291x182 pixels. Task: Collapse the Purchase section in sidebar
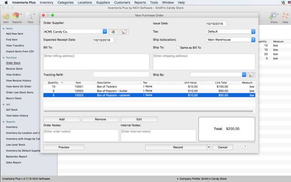(4, 58)
